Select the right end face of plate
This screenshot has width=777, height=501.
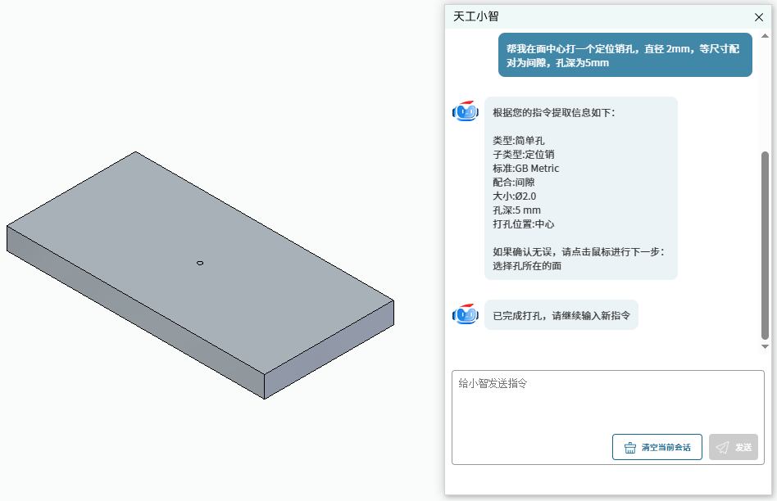click(x=329, y=350)
